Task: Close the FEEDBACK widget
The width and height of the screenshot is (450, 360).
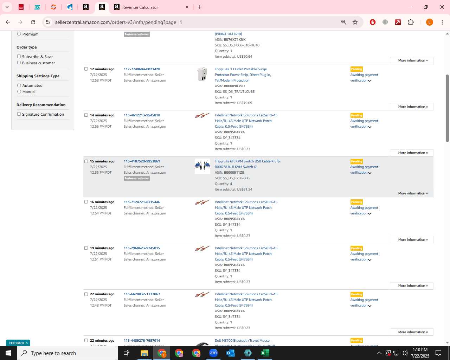Action: (27, 343)
